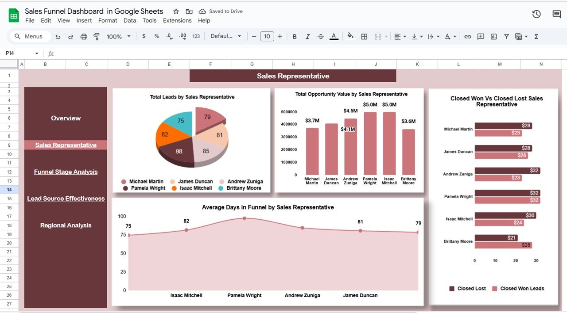Toggle italic formatting
567x313 pixels.
(308, 37)
